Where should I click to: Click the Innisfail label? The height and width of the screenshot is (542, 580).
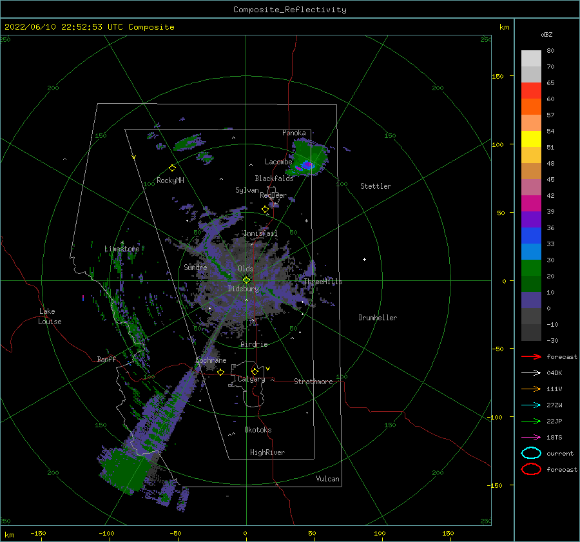(x=260, y=233)
